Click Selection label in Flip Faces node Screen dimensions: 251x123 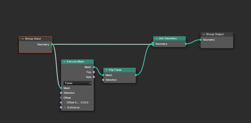pyautogui.click(x=111, y=80)
